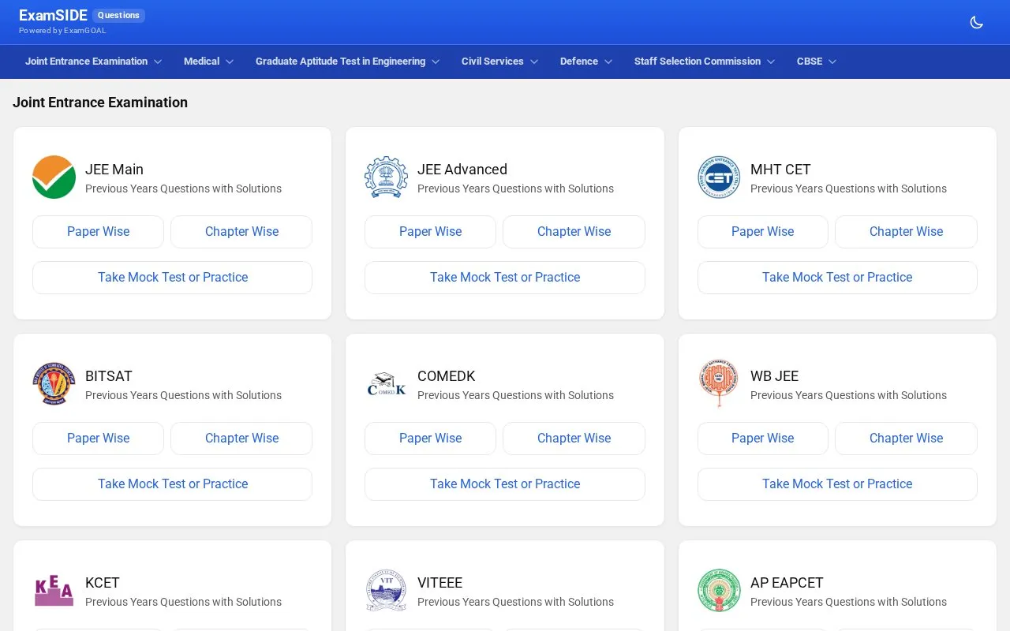The width and height of the screenshot is (1010, 631).
Task: Open COMEDK Paper Wise questions
Action: pyautogui.click(x=430, y=439)
